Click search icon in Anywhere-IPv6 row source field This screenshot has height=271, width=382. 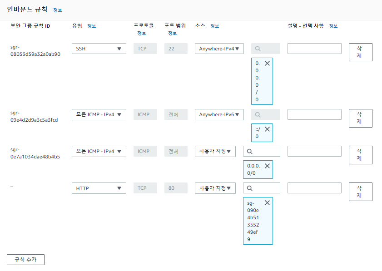[258, 114]
